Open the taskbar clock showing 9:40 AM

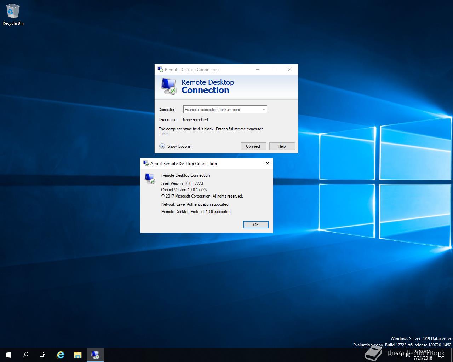tap(423, 355)
